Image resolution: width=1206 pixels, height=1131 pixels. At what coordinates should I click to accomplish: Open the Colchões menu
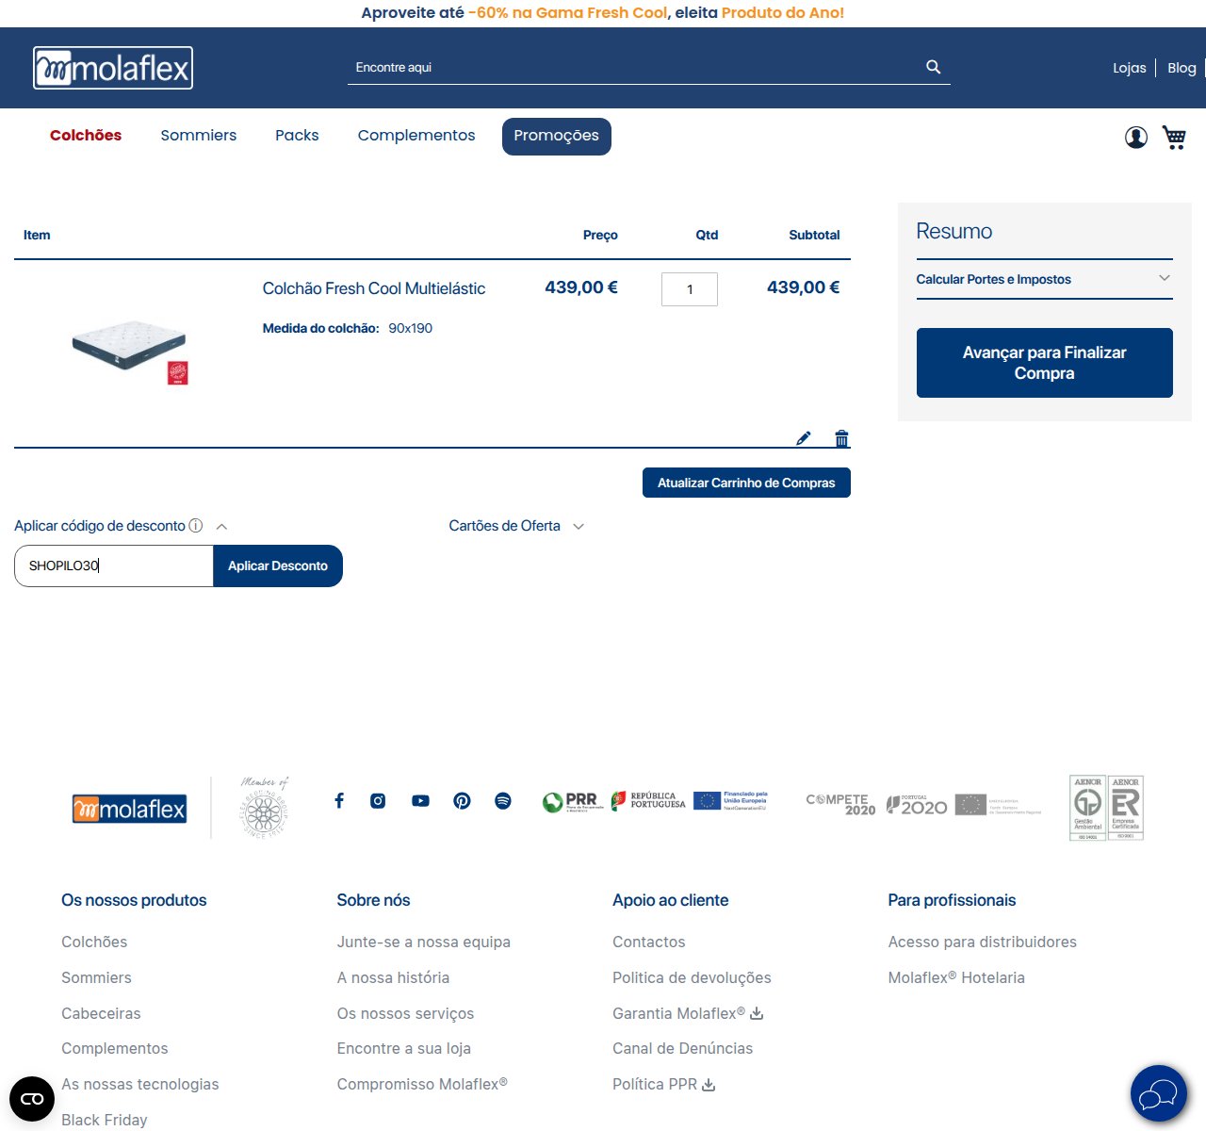pyautogui.click(x=86, y=136)
